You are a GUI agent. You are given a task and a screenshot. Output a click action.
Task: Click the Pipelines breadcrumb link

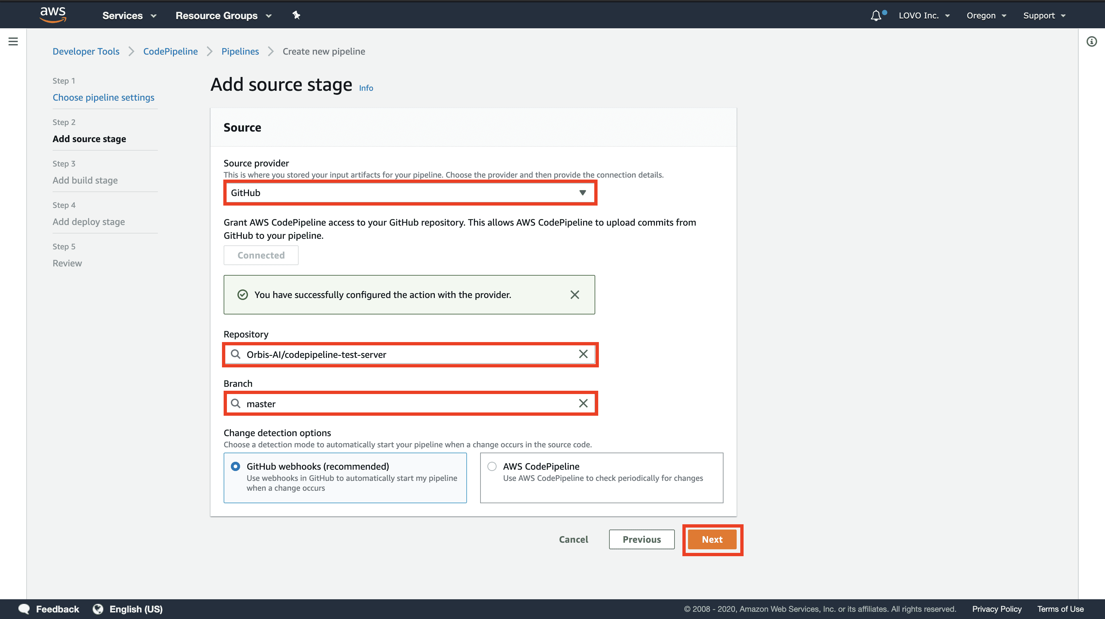[x=240, y=51]
